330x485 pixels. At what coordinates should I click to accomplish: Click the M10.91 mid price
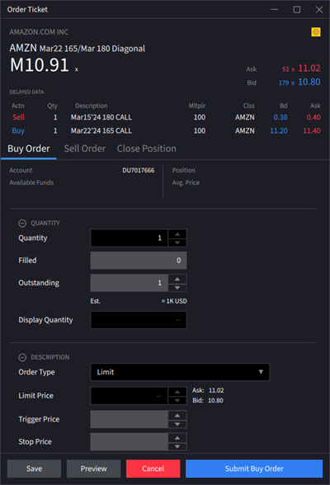40,65
